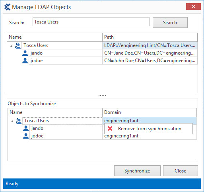
Task: Click jando user icon in search results
Action: [25, 53]
